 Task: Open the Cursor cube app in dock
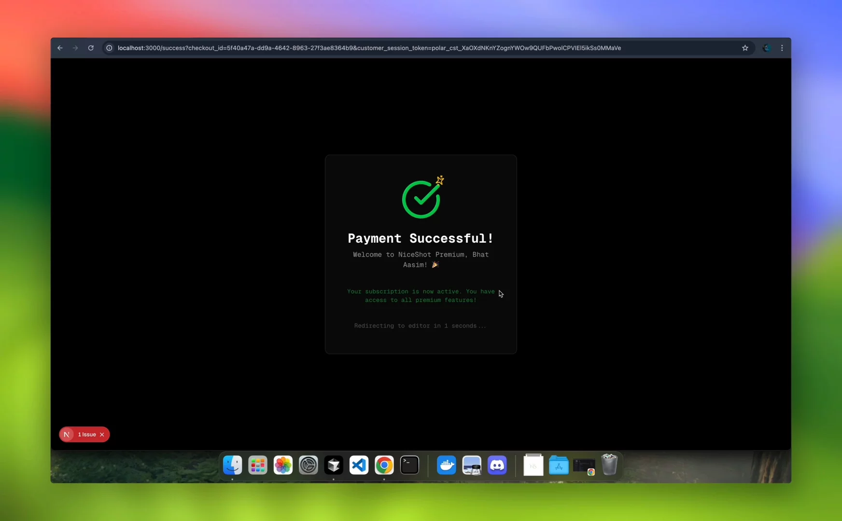pos(334,465)
